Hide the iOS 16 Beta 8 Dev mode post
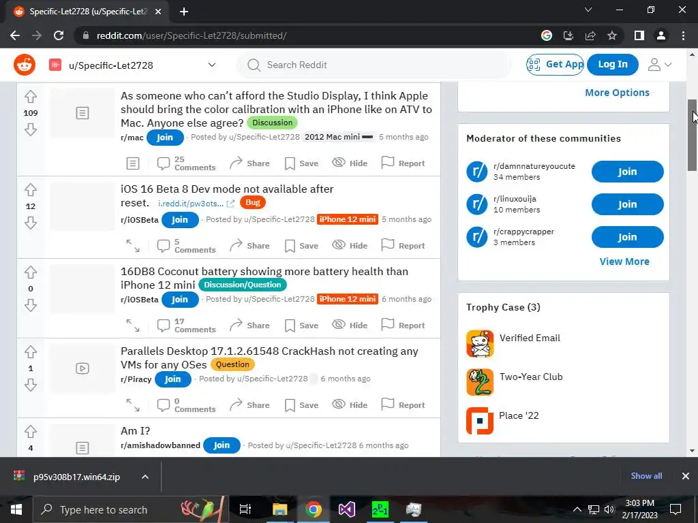Screen dimensions: 698x523 click(350, 245)
